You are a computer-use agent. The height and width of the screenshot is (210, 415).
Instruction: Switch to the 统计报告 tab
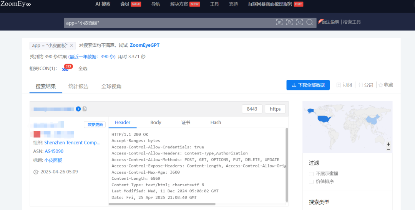coord(78,87)
